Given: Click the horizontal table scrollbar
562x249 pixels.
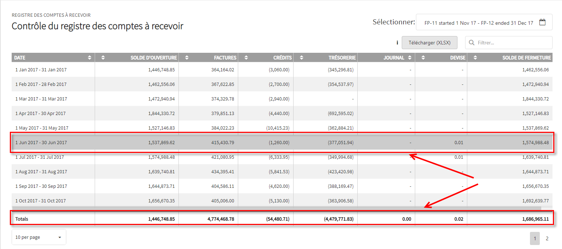Looking at the screenshot, I should 276,209.
